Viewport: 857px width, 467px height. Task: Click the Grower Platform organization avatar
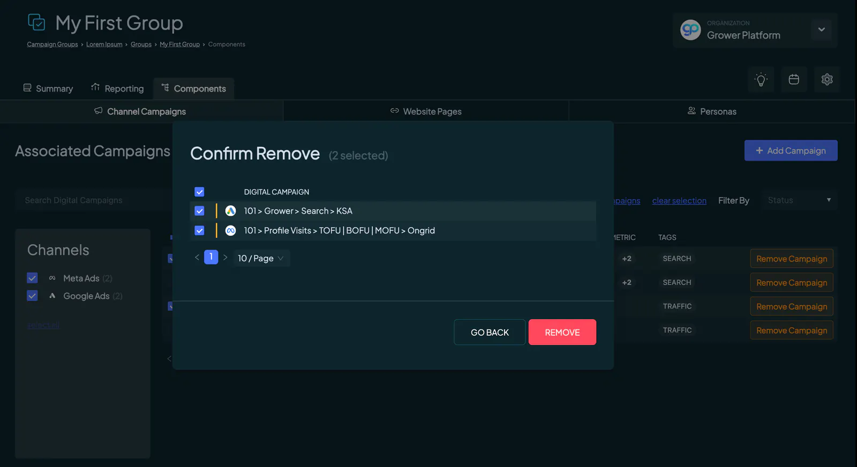(690, 30)
